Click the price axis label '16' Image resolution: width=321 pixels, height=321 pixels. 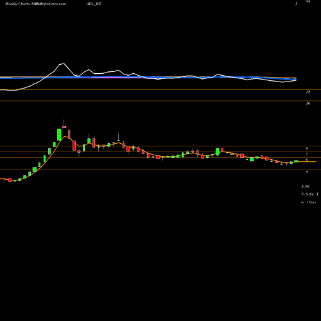308,103
